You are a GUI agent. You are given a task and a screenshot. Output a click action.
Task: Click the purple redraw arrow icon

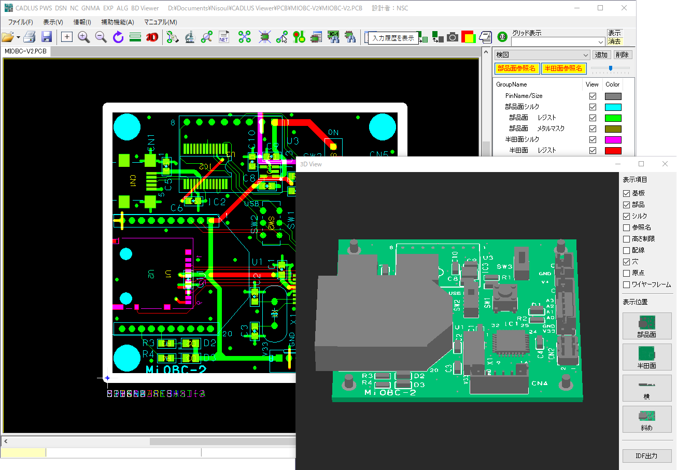(x=118, y=37)
